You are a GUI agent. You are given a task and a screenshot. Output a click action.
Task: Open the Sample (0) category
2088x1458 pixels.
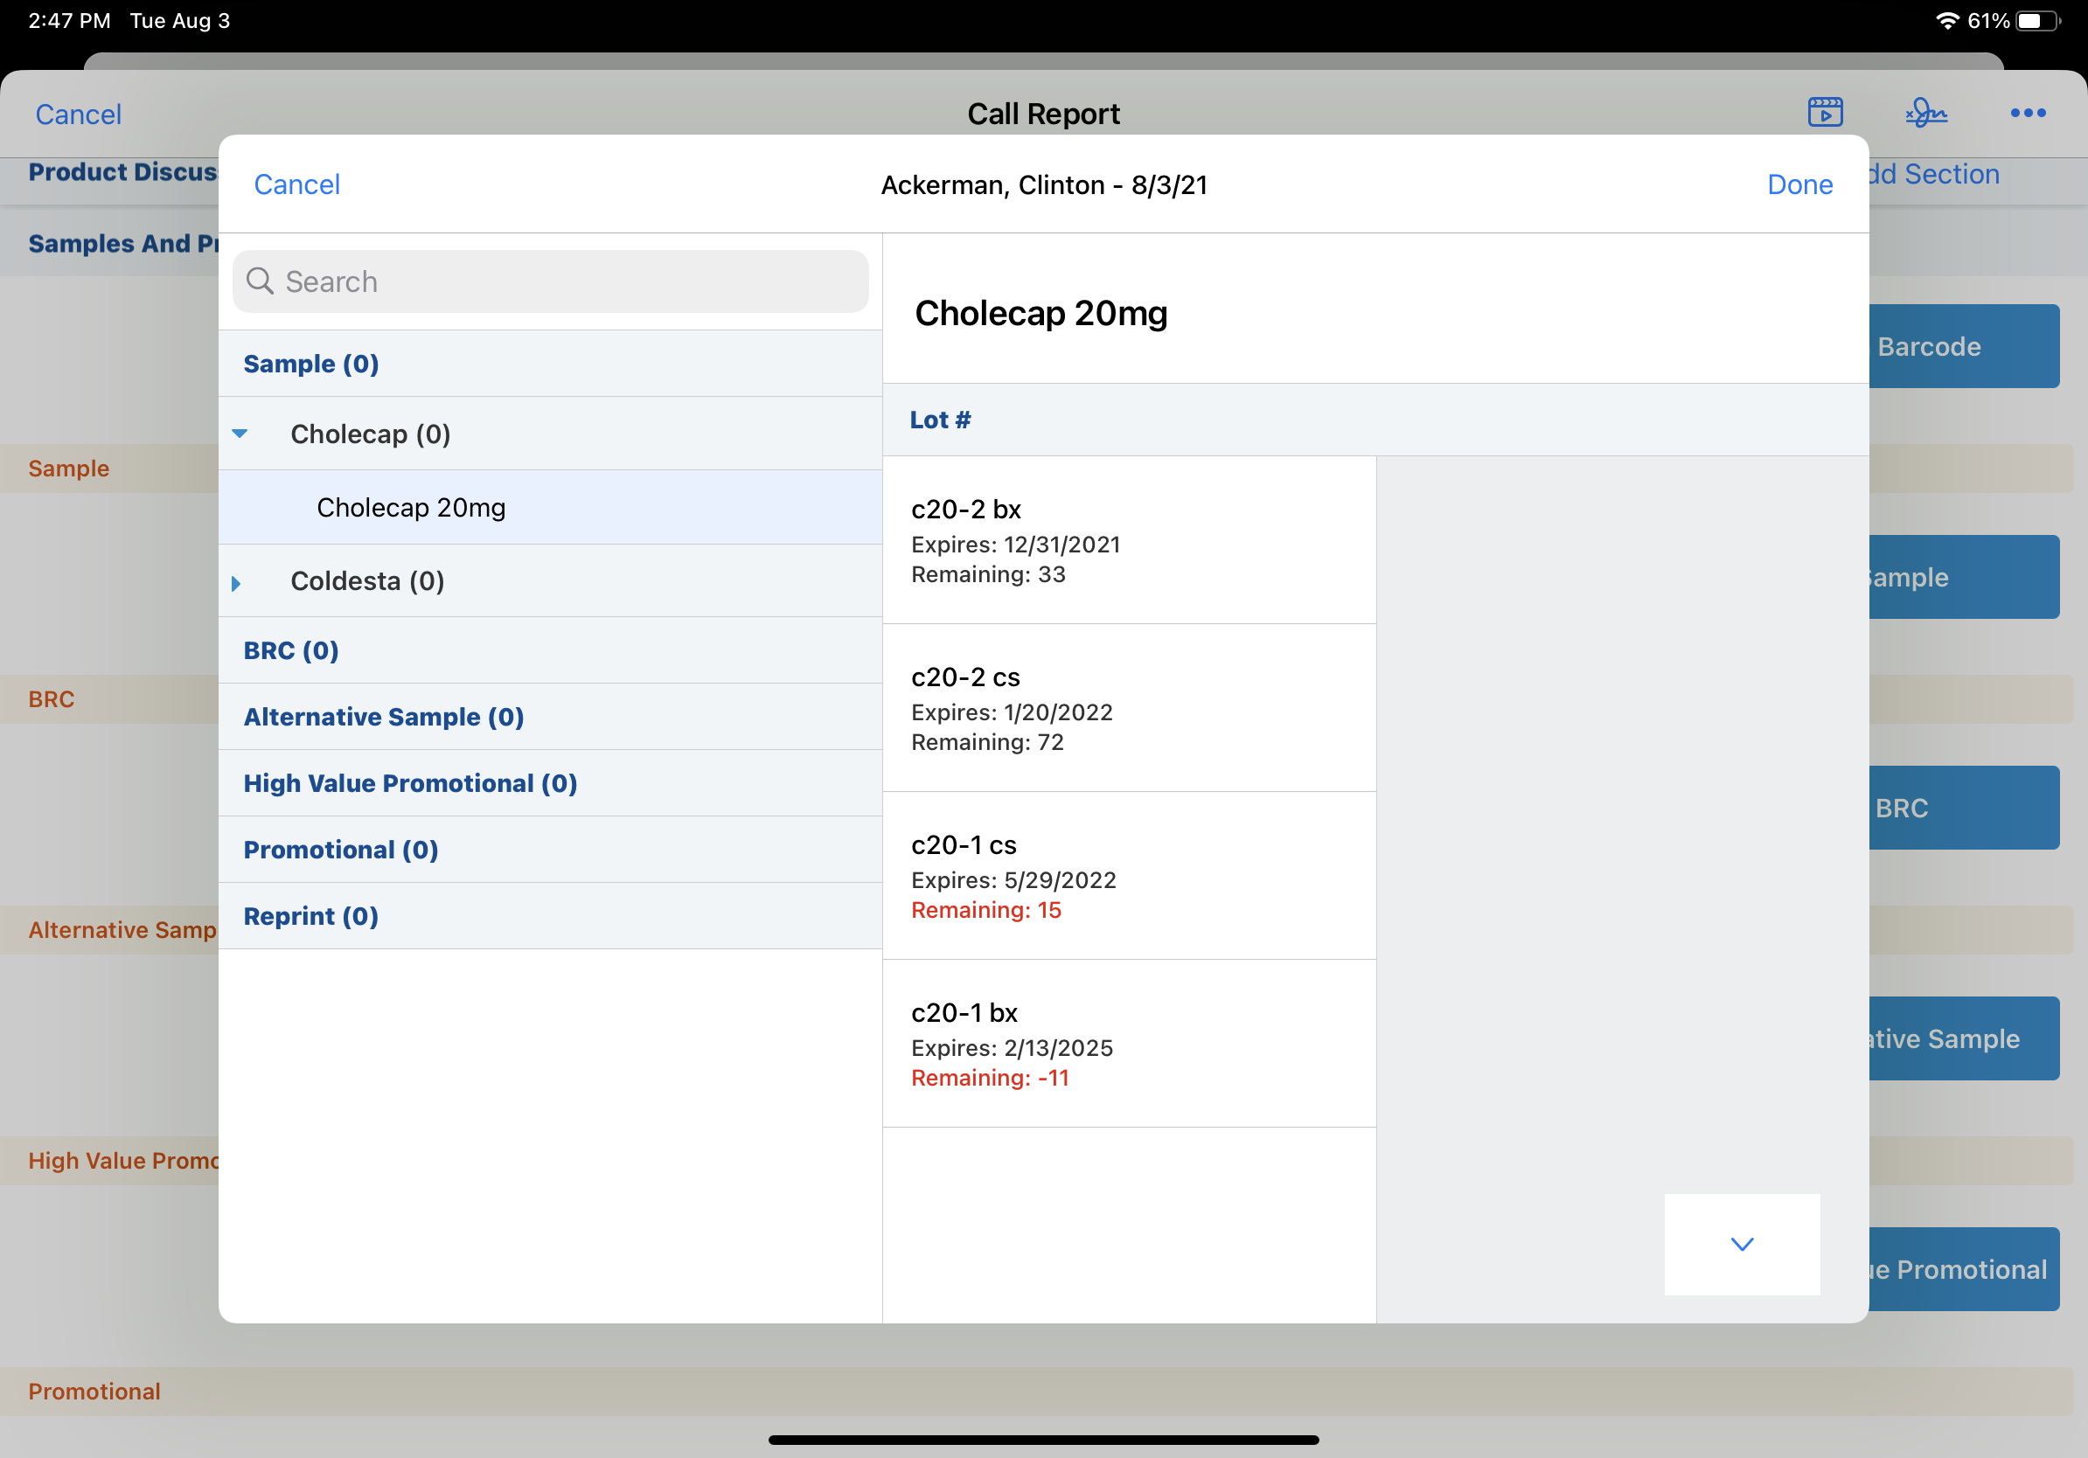click(311, 364)
